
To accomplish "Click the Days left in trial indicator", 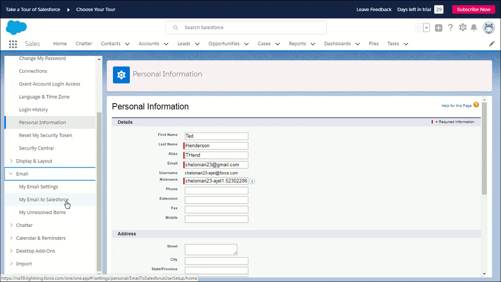I will pyautogui.click(x=420, y=9).
